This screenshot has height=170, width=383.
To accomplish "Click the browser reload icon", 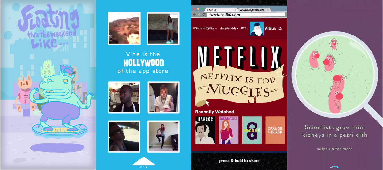I will [204, 15].
